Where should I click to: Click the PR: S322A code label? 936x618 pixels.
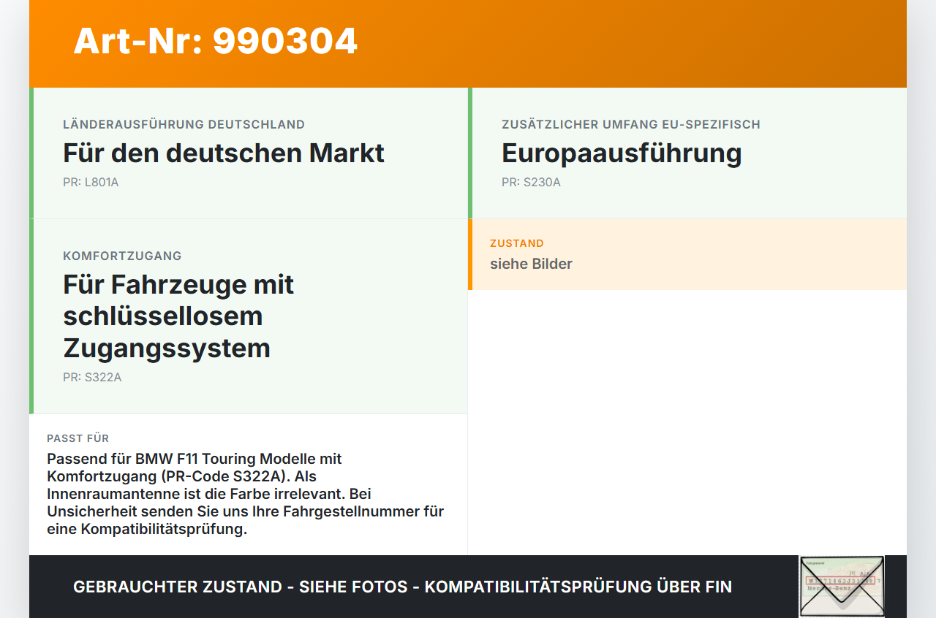pos(92,377)
